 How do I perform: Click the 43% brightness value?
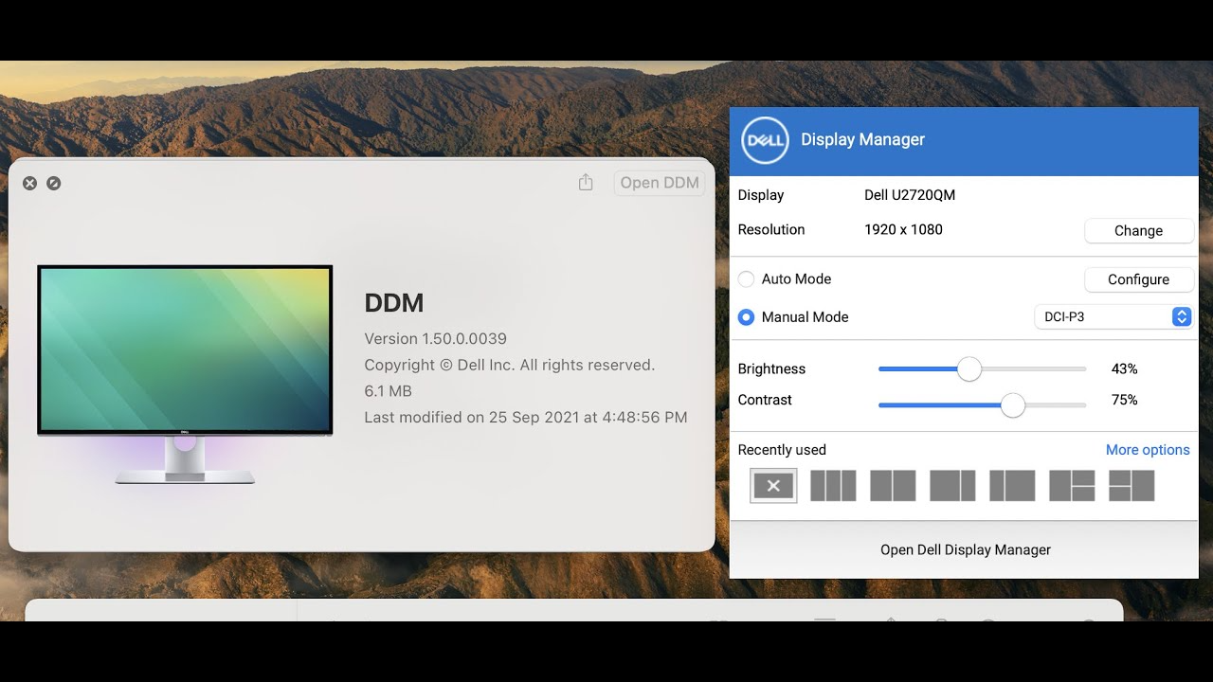1125,369
